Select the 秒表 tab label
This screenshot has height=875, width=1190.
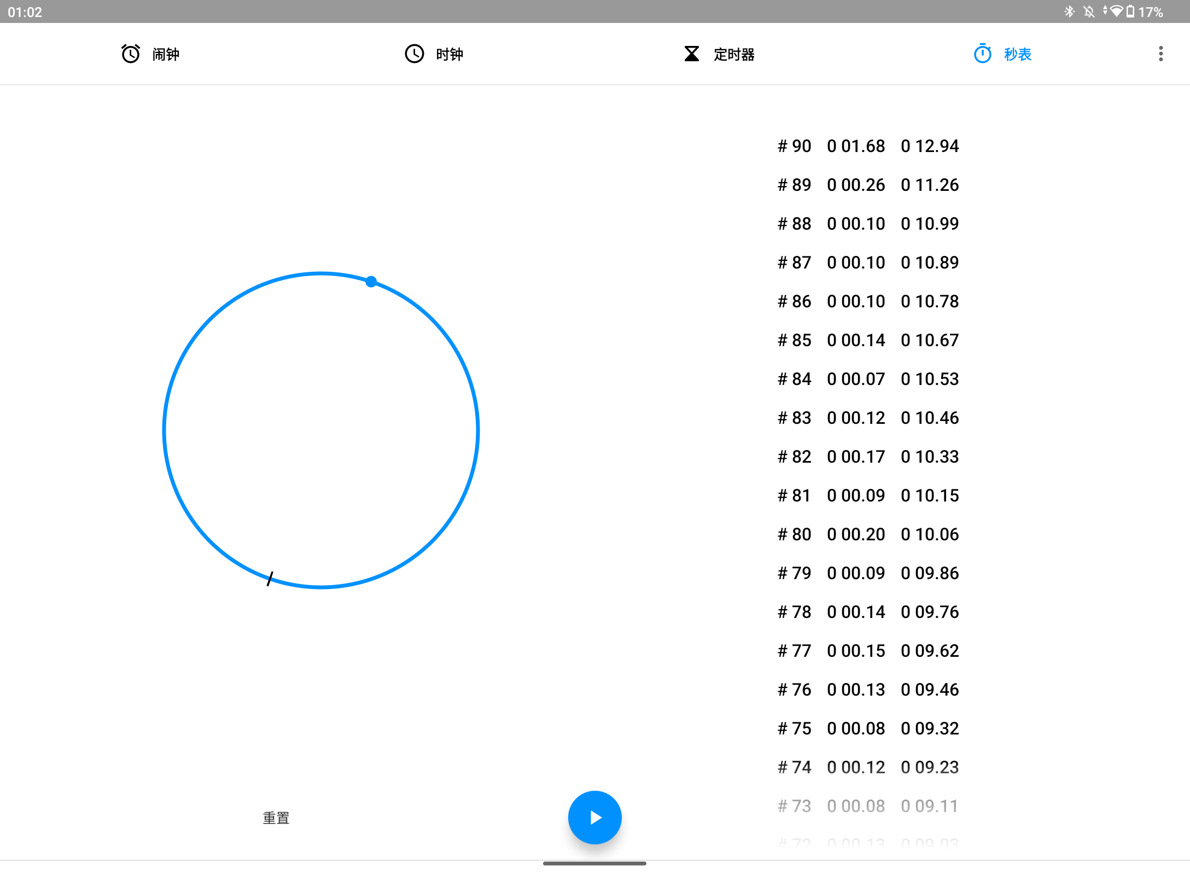tap(1018, 54)
